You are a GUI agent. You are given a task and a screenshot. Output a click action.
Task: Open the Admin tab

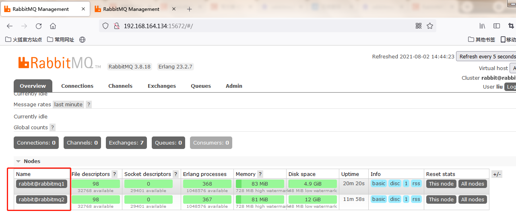[234, 86]
